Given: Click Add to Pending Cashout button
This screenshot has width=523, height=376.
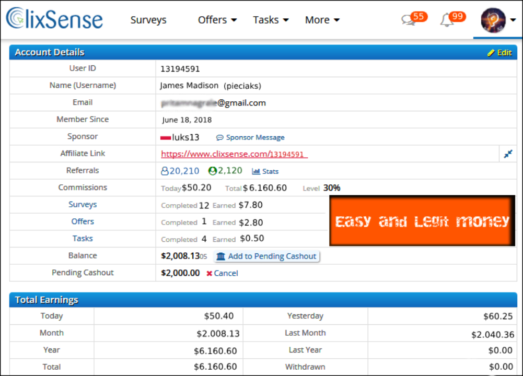Looking at the screenshot, I should [x=266, y=256].
